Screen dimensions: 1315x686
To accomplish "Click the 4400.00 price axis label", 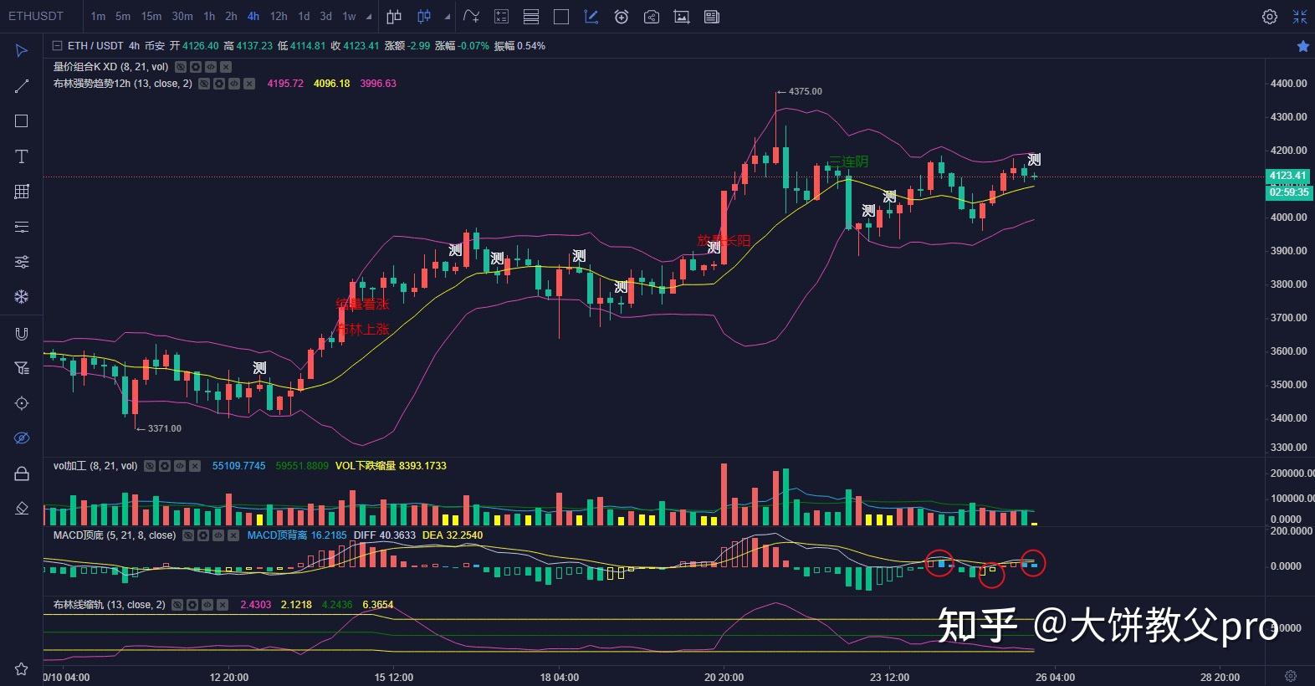I will click(x=1288, y=84).
